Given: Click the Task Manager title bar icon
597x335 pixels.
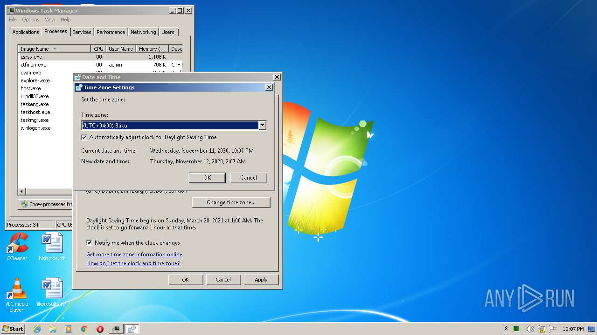Looking at the screenshot, I should (11, 10).
